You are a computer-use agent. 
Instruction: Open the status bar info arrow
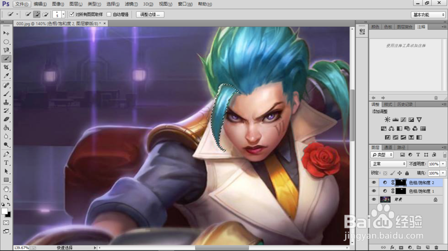95,248
